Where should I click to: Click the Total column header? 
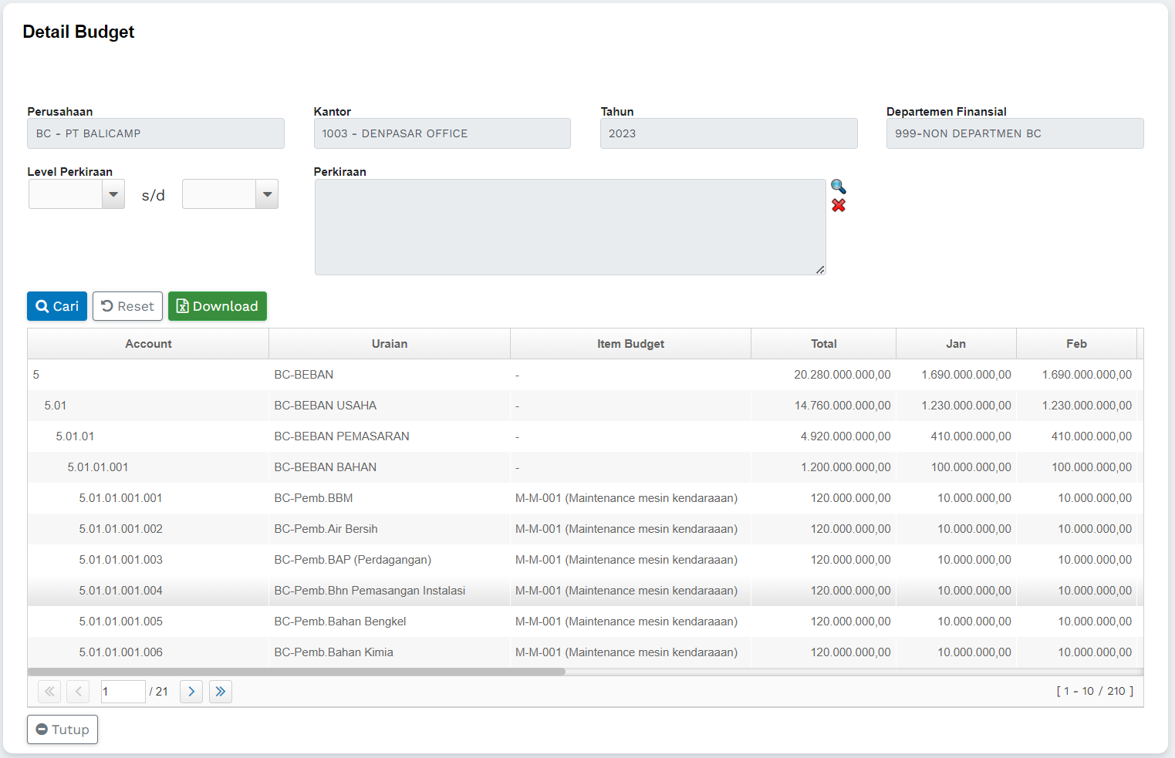(823, 344)
